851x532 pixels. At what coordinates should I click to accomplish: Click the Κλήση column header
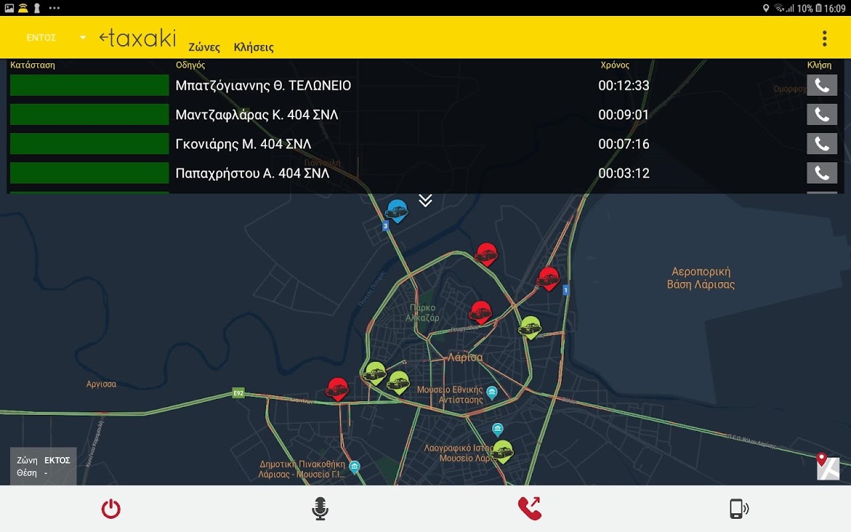[819, 65]
